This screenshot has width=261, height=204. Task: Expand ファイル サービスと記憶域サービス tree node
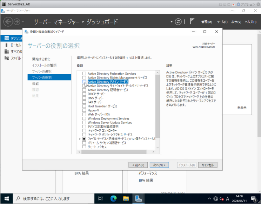[80, 139]
